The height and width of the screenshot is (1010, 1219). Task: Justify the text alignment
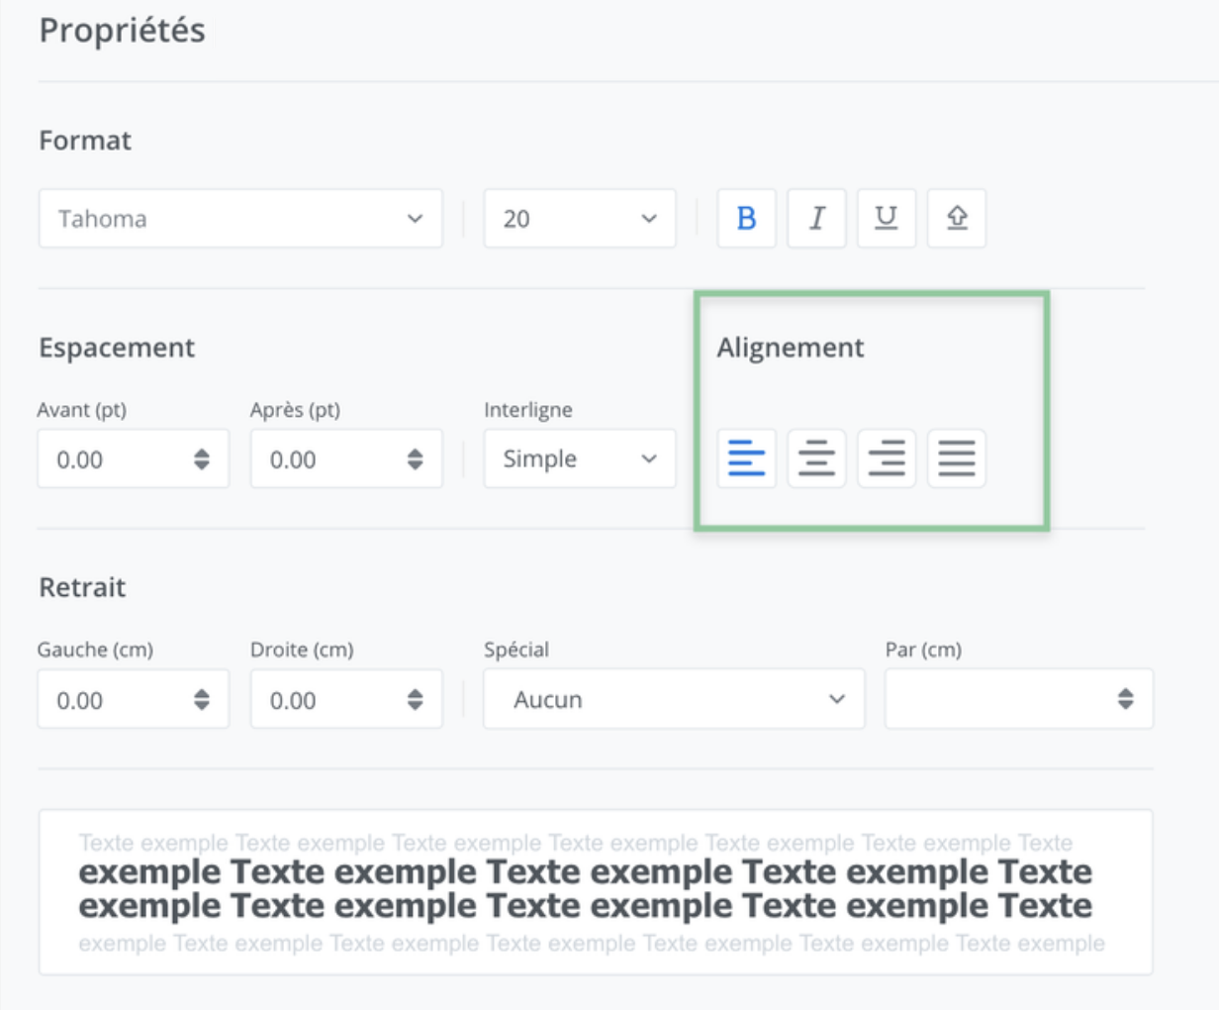(957, 458)
